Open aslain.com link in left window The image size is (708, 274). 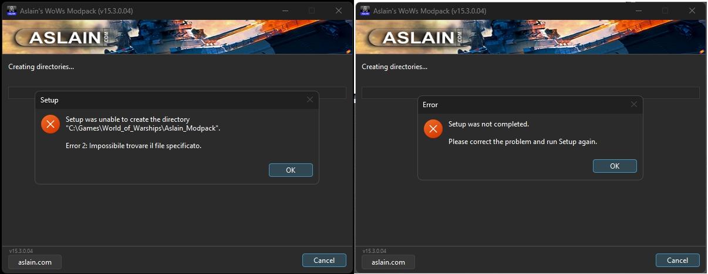click(x=35, y=262)
